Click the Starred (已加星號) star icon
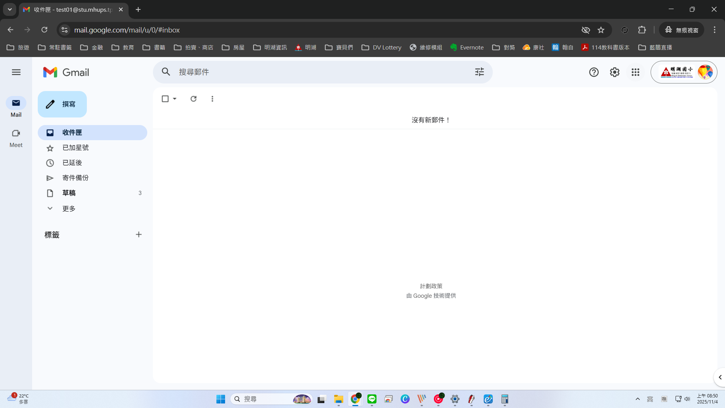The image size is (725, 408). click(50, 148)
